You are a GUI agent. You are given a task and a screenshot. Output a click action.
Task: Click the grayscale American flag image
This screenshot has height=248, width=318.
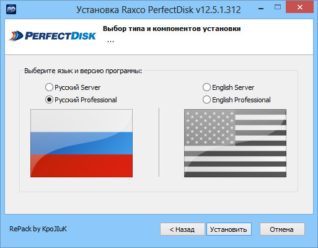[235, 143]
